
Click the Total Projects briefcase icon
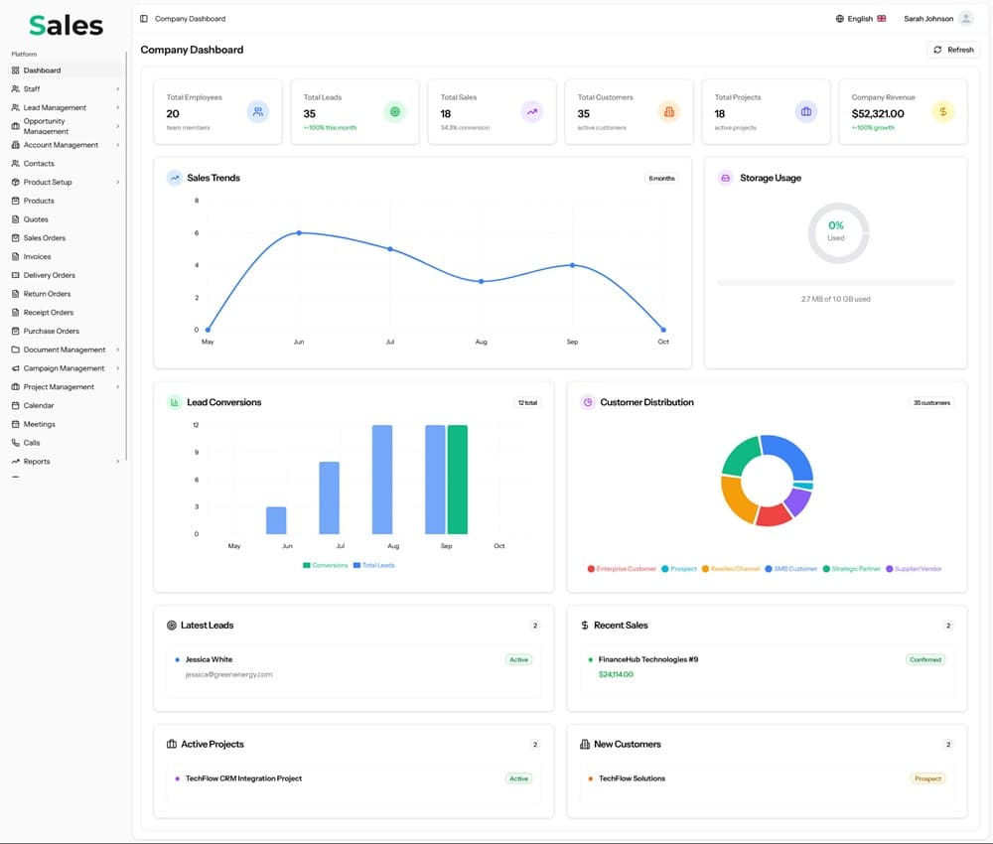806,112
